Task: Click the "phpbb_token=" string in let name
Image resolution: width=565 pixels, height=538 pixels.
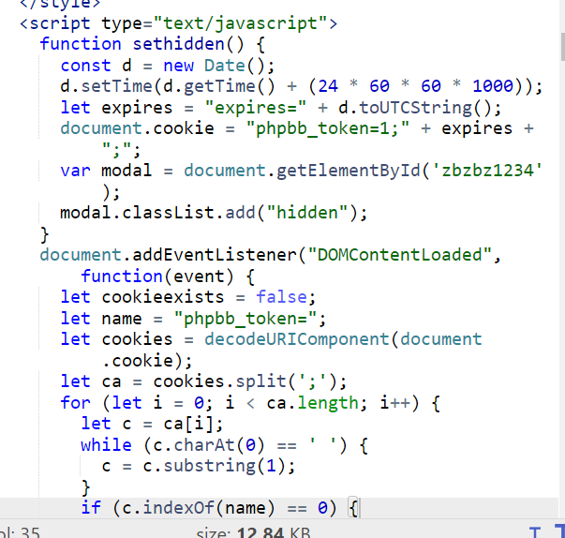Action: click(245, 319)
